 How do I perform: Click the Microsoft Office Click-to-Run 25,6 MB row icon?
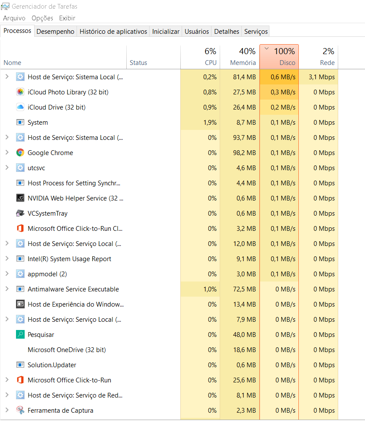click(20, 380)
